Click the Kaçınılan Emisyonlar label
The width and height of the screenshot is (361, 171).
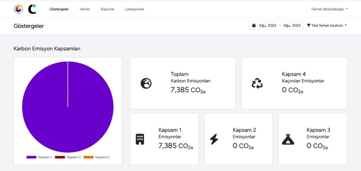point(303,81)
